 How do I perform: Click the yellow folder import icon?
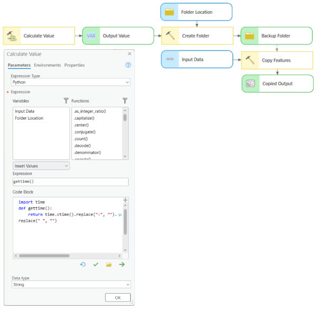click(109, 265)
